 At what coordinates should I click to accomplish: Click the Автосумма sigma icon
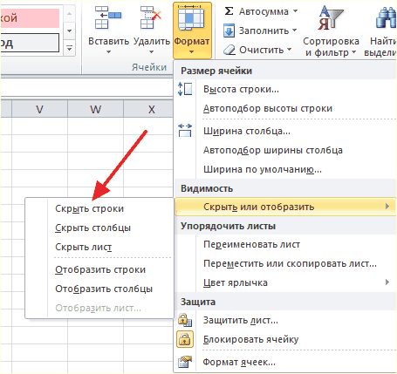pyautogui.click(x=229, y=11)
